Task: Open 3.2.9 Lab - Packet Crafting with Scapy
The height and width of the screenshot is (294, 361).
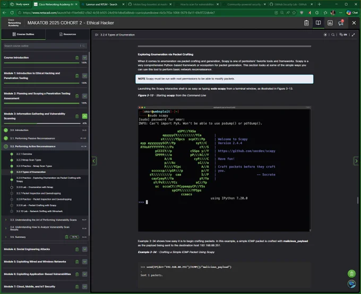Action: [x=36, y=205]
